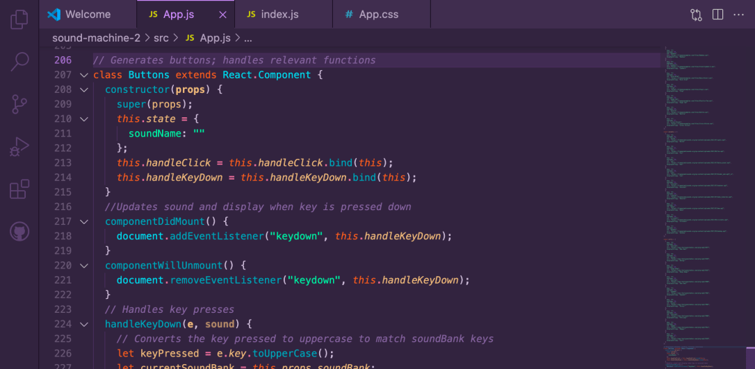
Task: Open the Run and Debug view
Action: click(19, 146)
